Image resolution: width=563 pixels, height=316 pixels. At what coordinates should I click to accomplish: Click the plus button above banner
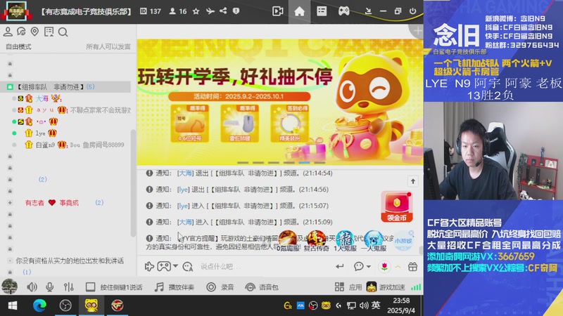(x=417, y=31)
